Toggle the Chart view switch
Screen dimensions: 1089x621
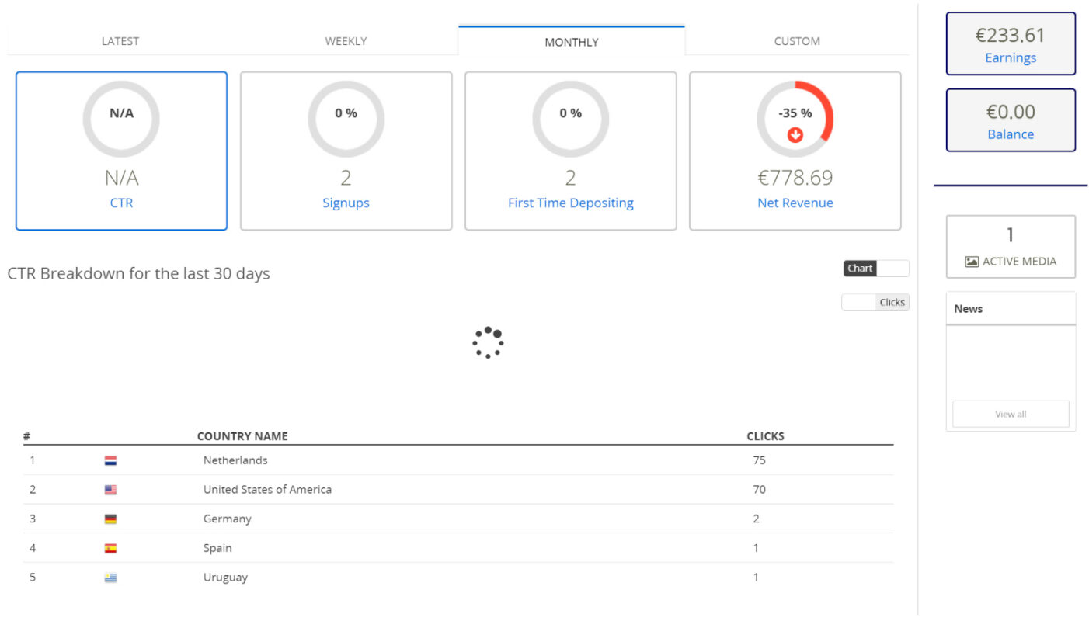(x=875, y=269)
